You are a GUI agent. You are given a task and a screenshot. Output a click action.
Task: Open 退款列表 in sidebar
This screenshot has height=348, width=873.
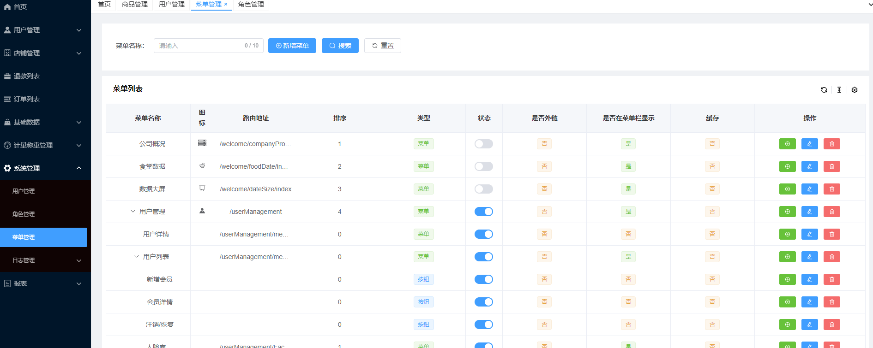[x=45, y=76]
